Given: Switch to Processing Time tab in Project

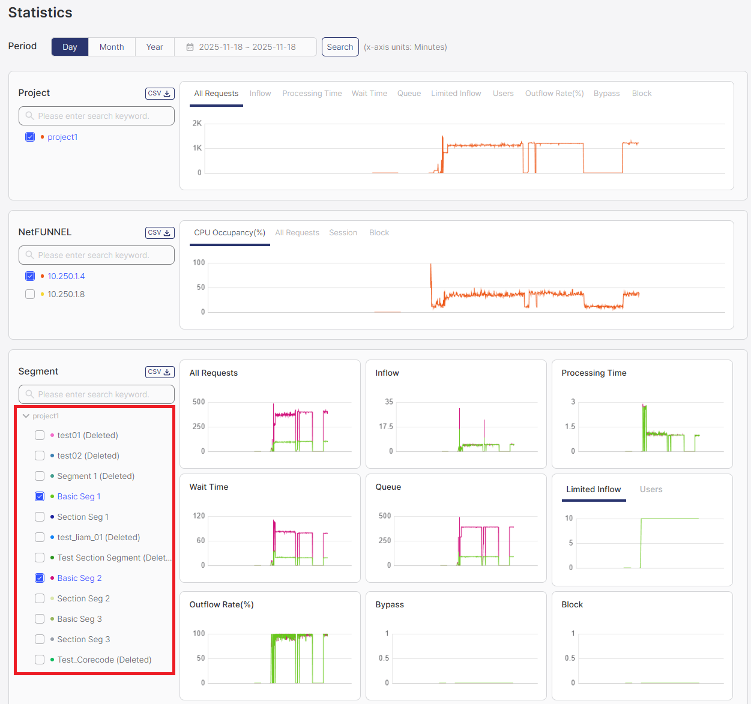Looking at the screenshot, I should click(312, 94).
